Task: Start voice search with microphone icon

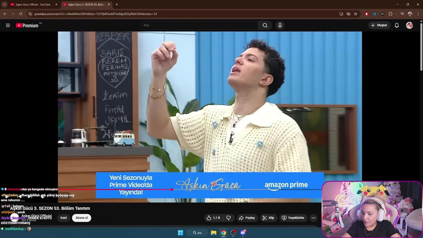Action: pos(280,25)
